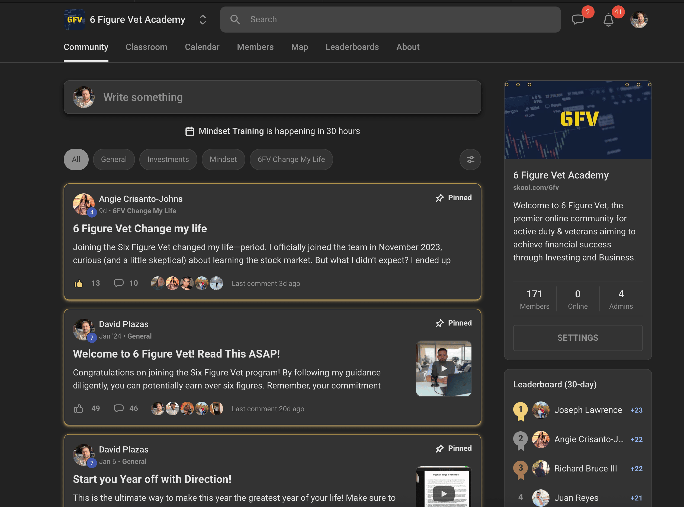Open the feed filter options icon

coord(470,160)
